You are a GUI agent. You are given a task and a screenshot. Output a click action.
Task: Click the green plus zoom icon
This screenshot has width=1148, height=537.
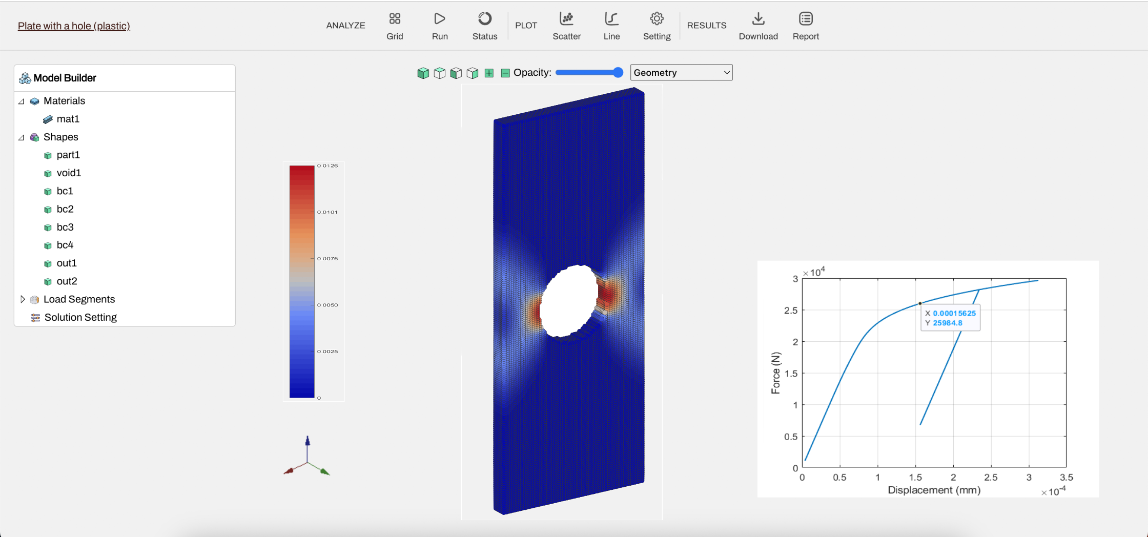point(489,73)
